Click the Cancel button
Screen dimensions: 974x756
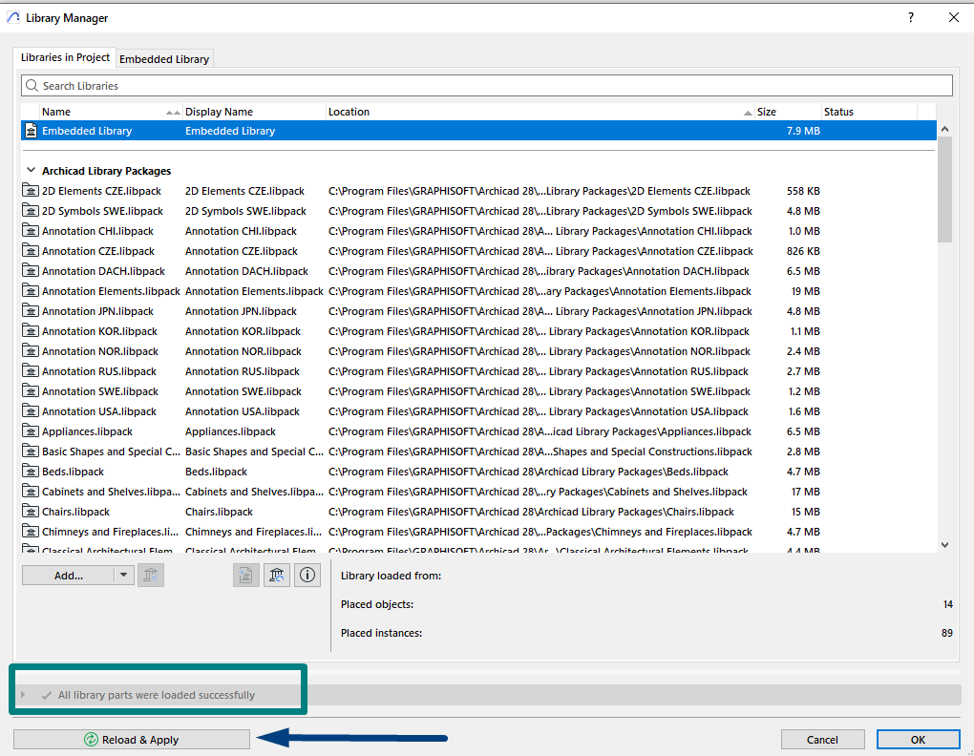(822, 739)
